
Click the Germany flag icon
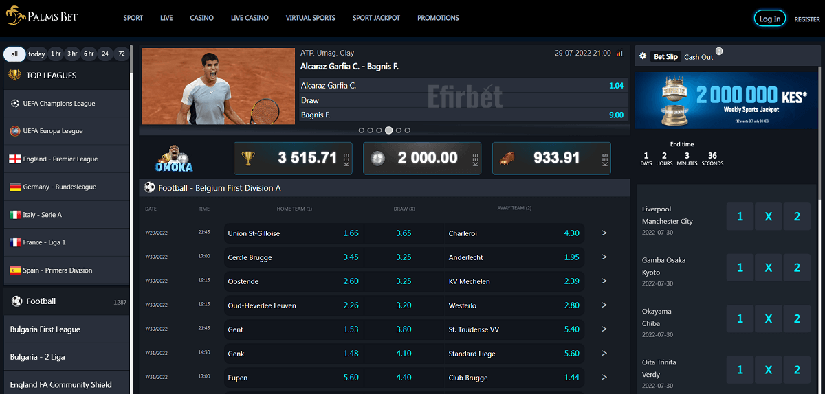pos(15,187)
